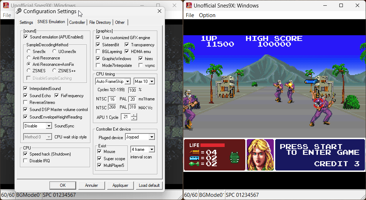Toggle HDMA emu checkbox
This screenshot has width=366, height=200.
(x=127, y=52)
